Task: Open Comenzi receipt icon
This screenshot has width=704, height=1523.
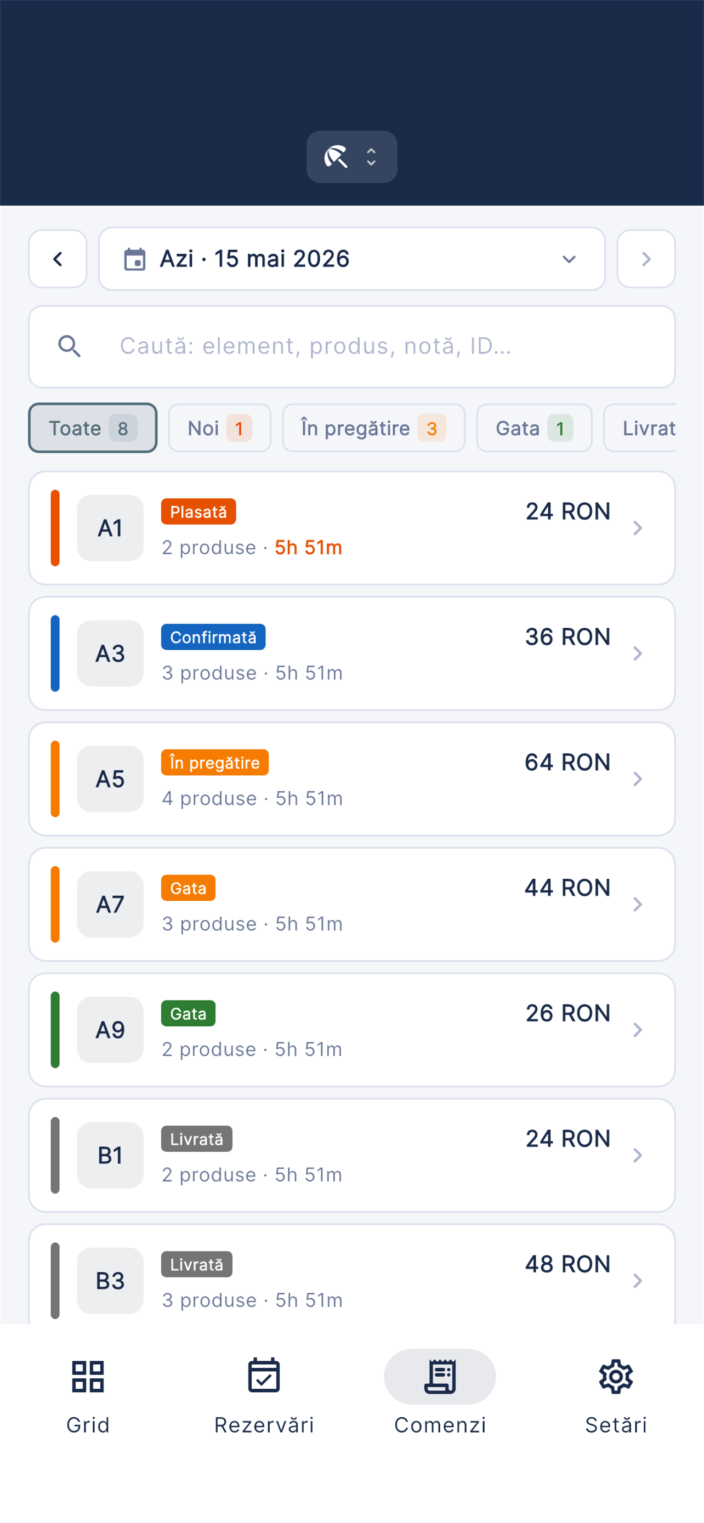Action: (440, 1377)
